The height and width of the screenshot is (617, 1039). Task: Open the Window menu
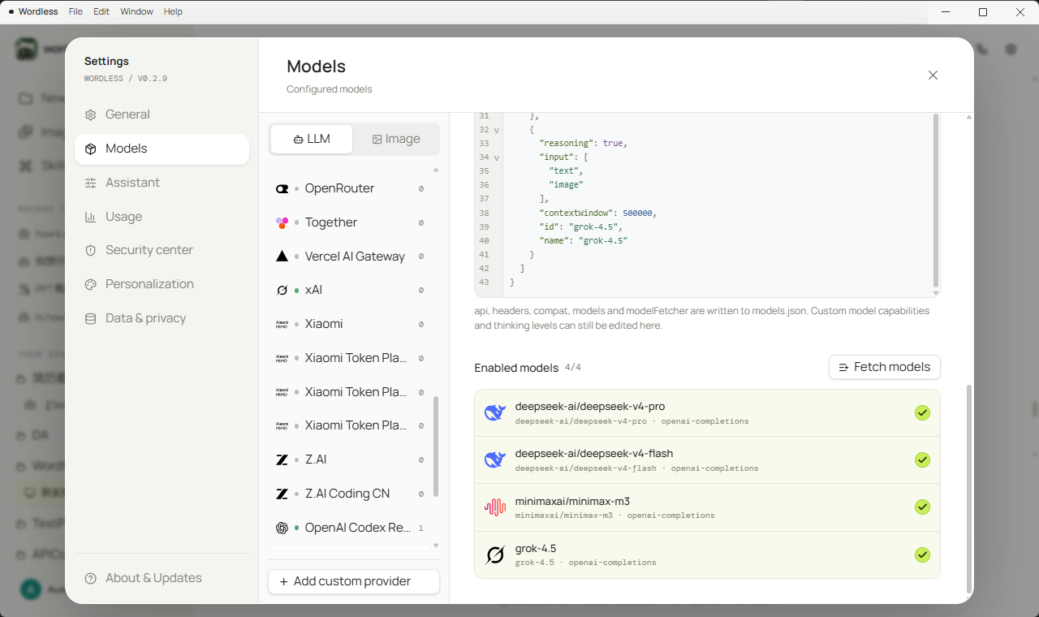136,11
